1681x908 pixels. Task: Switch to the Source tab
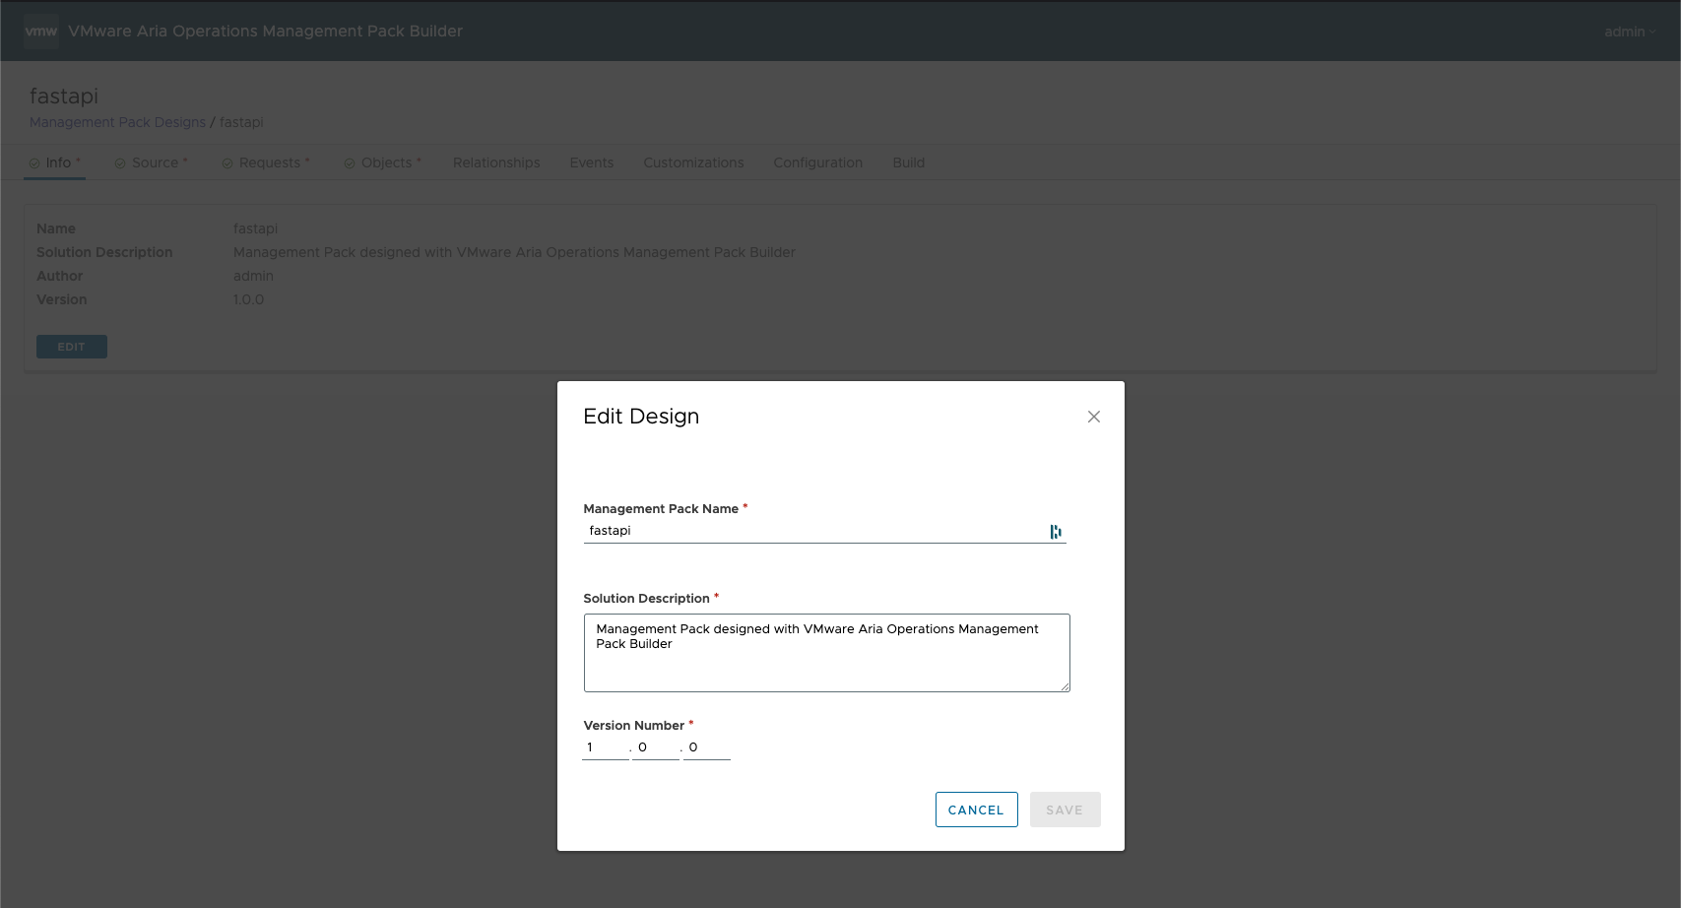coord(154,162)
